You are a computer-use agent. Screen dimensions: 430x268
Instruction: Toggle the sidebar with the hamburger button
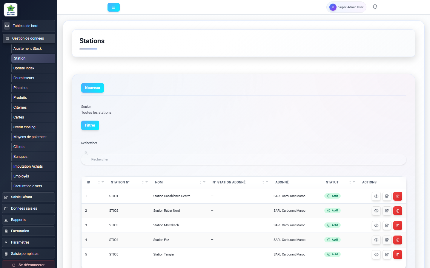[113, 7]
